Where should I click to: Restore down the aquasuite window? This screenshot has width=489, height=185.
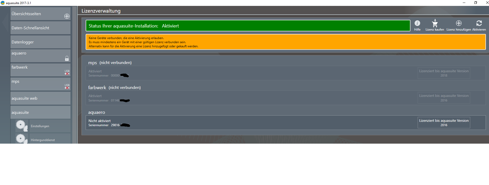coord(476,3)
